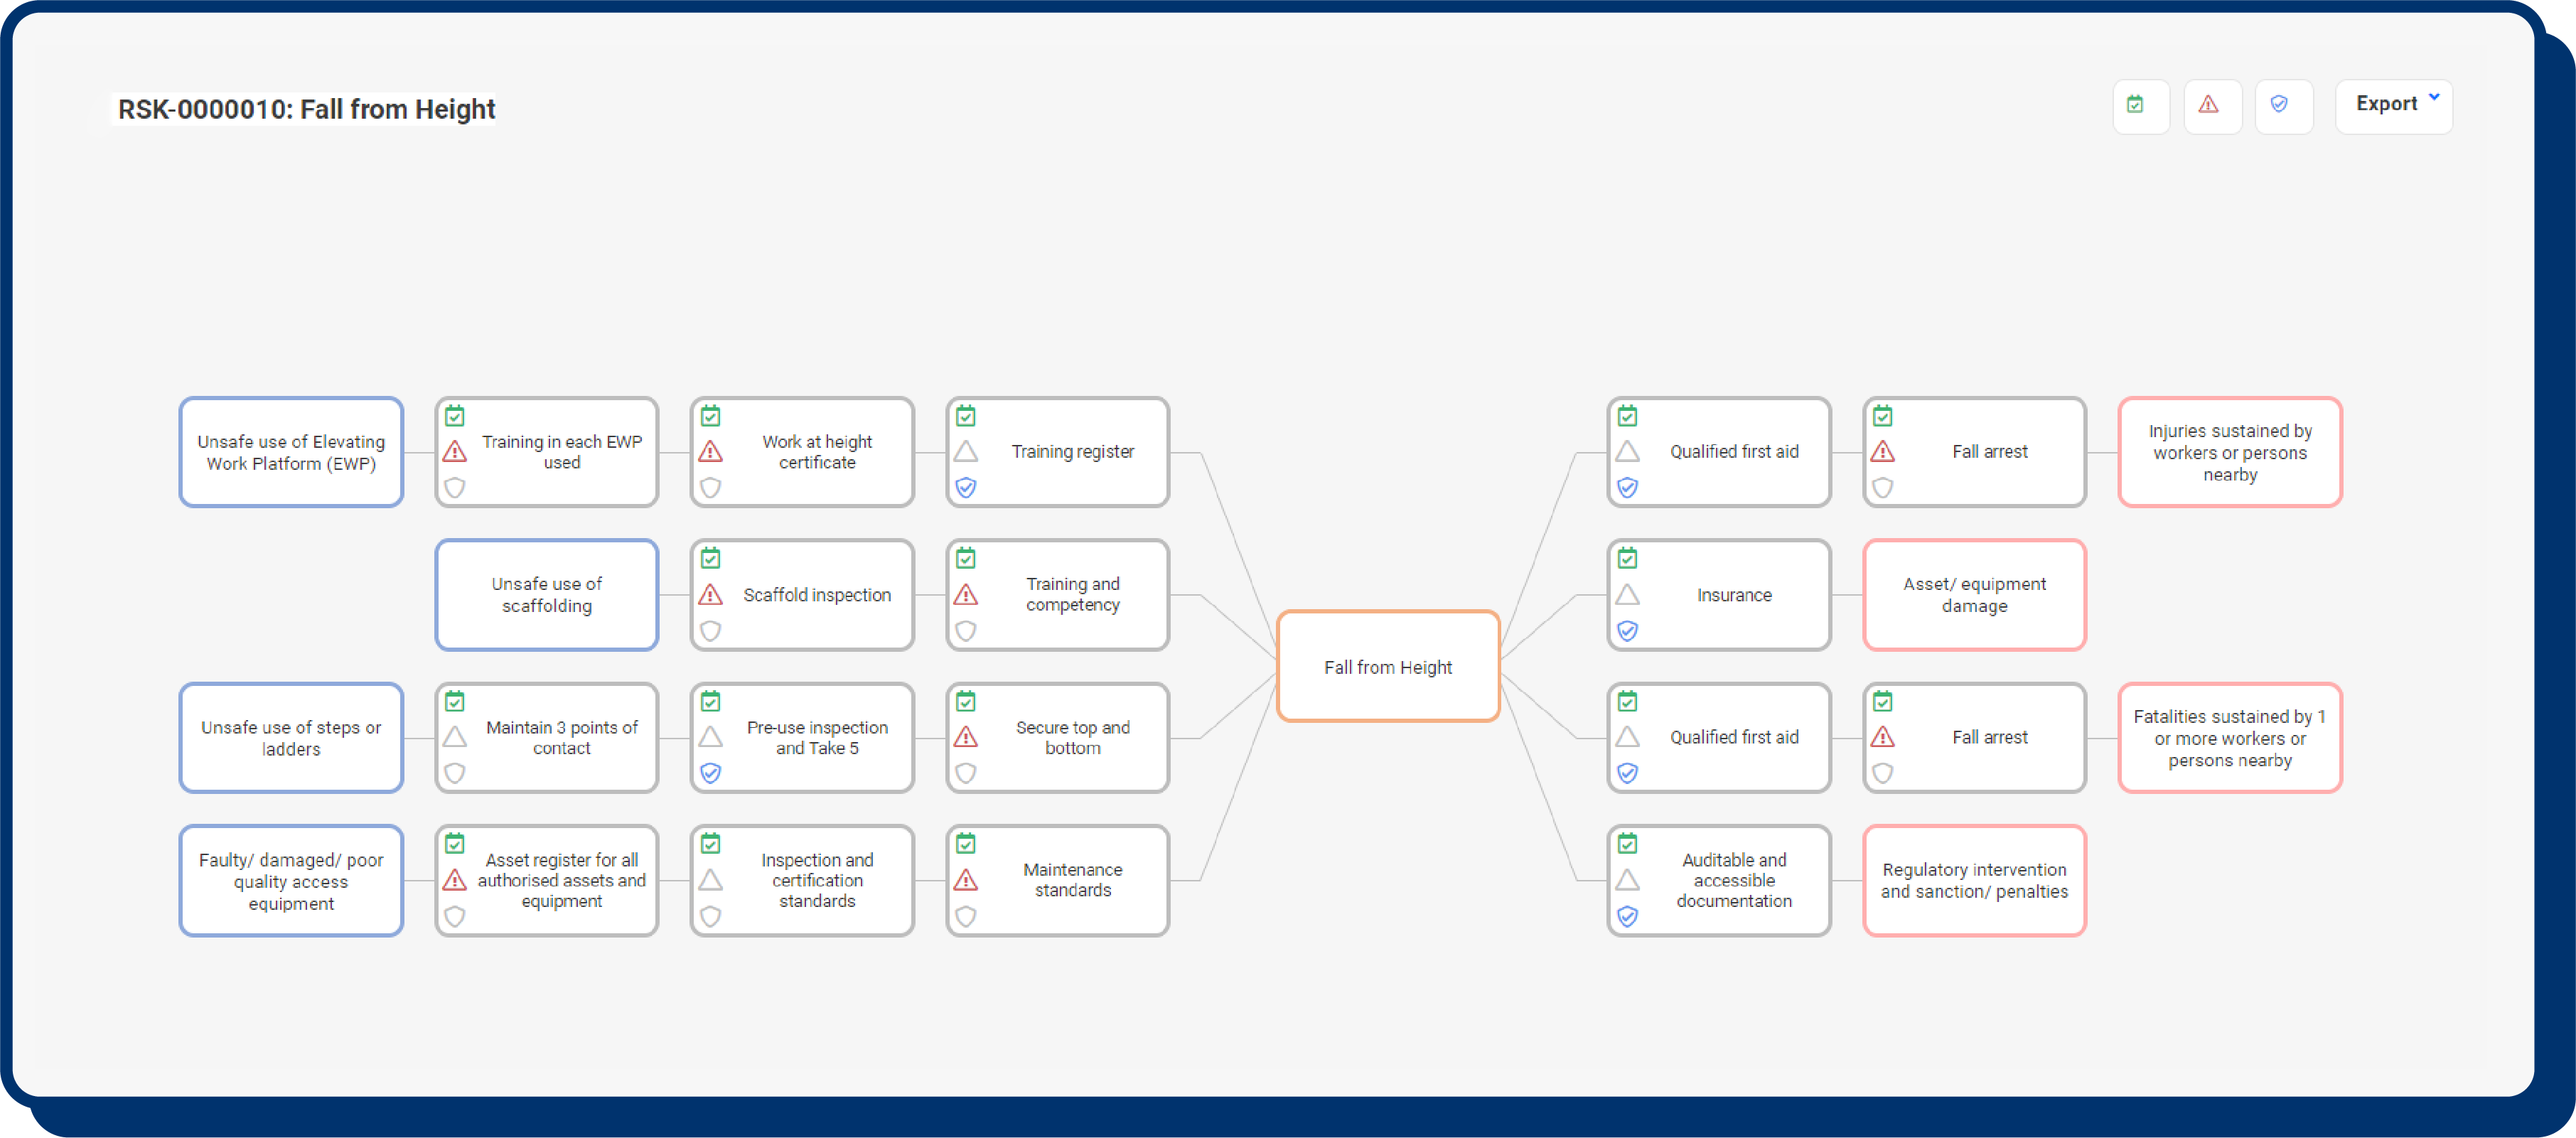The width and height of the screenshot is (2576, 1138).
Task: Click calendar check icon on Insurance control
Action: (x=1628, y=558)
